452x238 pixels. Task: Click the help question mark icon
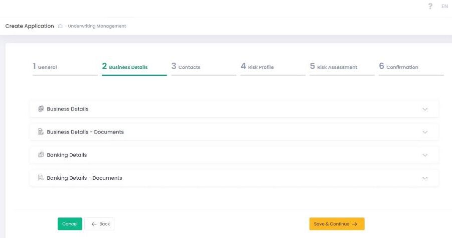[x=430, y=7]
